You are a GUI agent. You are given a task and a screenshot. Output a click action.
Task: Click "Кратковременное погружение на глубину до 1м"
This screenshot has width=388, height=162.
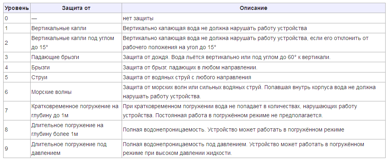click(x=76, y=111)
